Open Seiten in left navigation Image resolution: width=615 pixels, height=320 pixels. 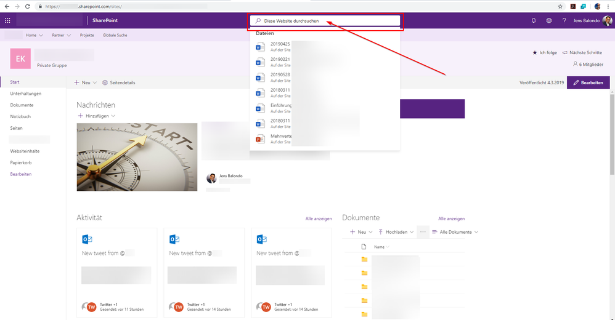[x=16, y=128]
